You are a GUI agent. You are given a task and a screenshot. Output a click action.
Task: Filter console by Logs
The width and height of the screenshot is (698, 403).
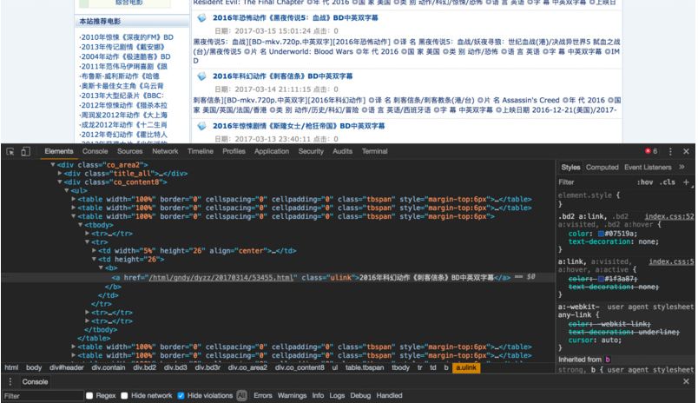[x=337, y=395]
